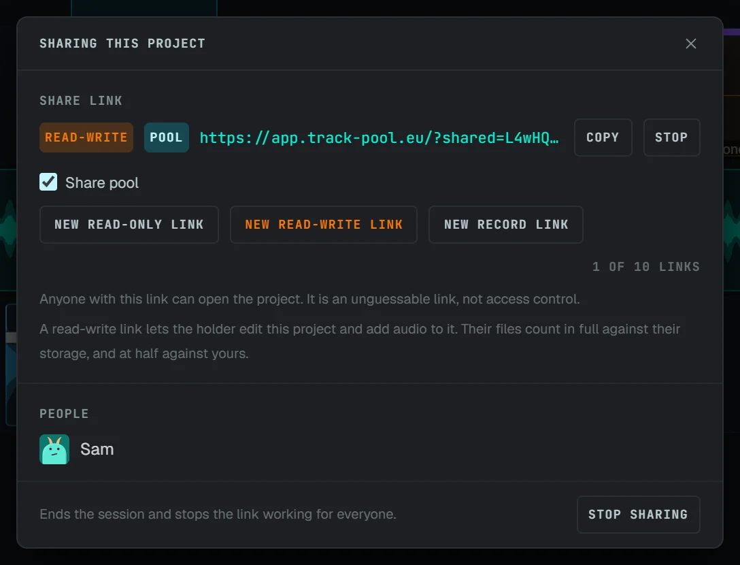Screen dimensions: 740x565
Task: Click the 'Share Link' section heading
Action: [81, 101]
